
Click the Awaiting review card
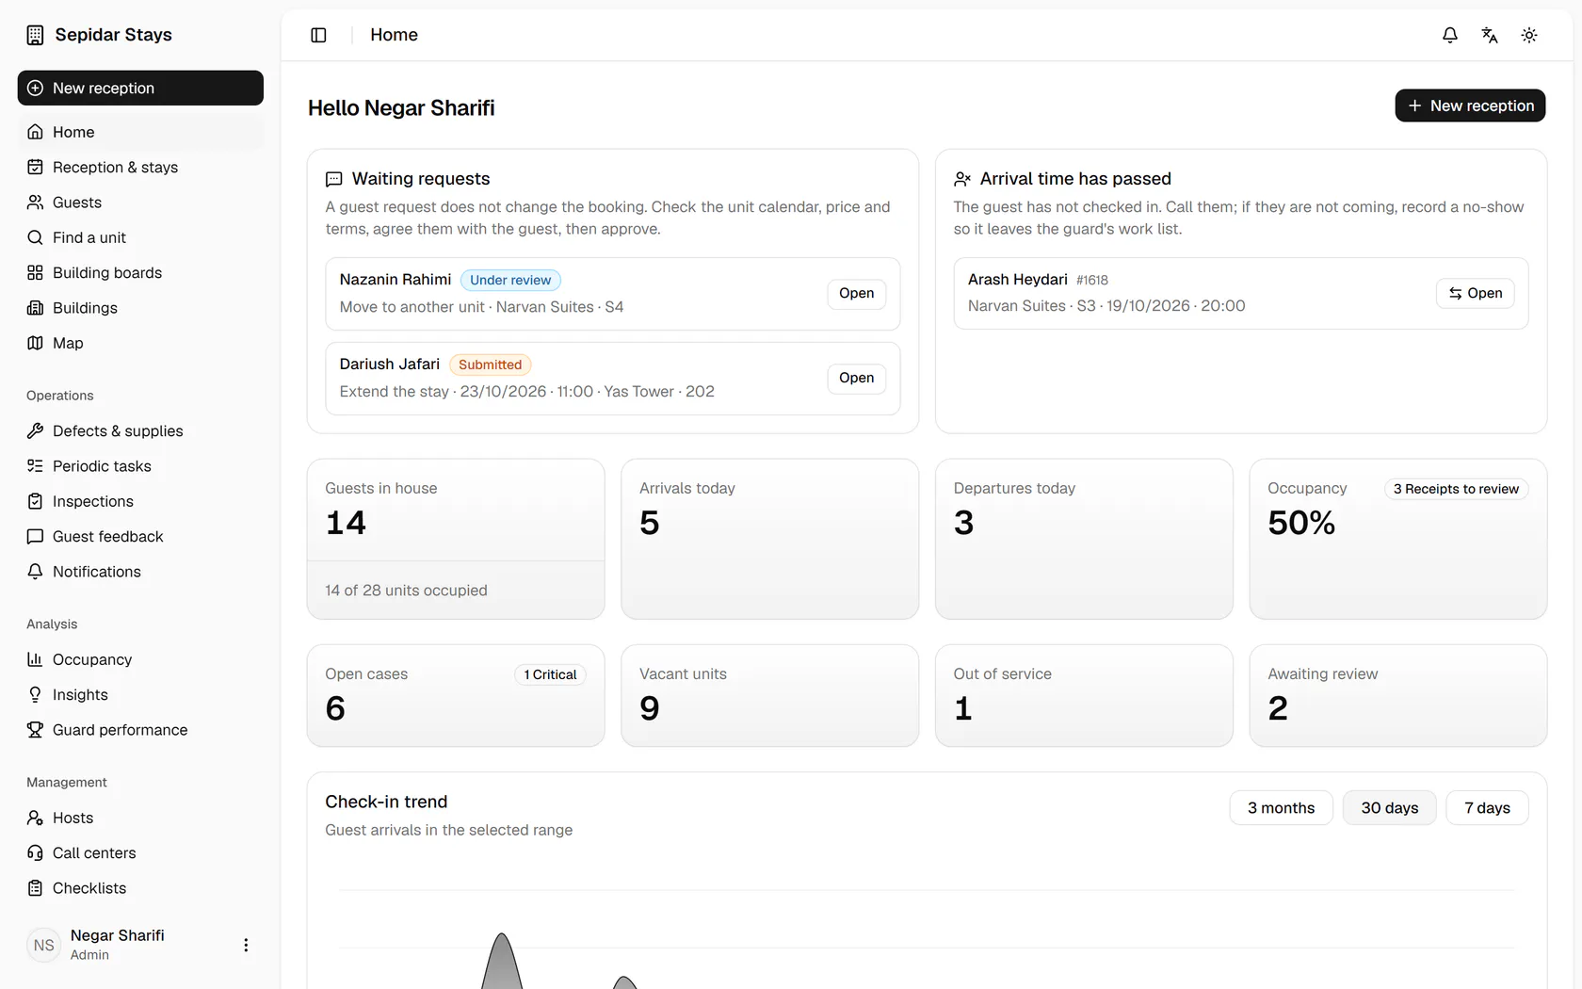(1398, 696)
